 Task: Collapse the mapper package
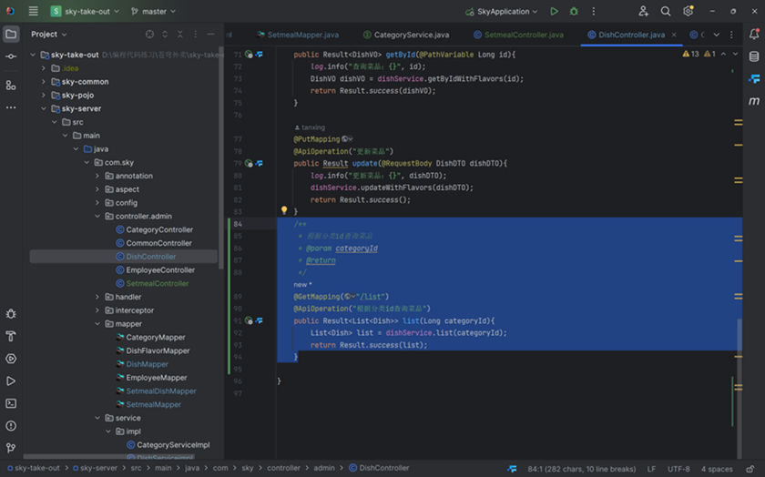(97, 324)
